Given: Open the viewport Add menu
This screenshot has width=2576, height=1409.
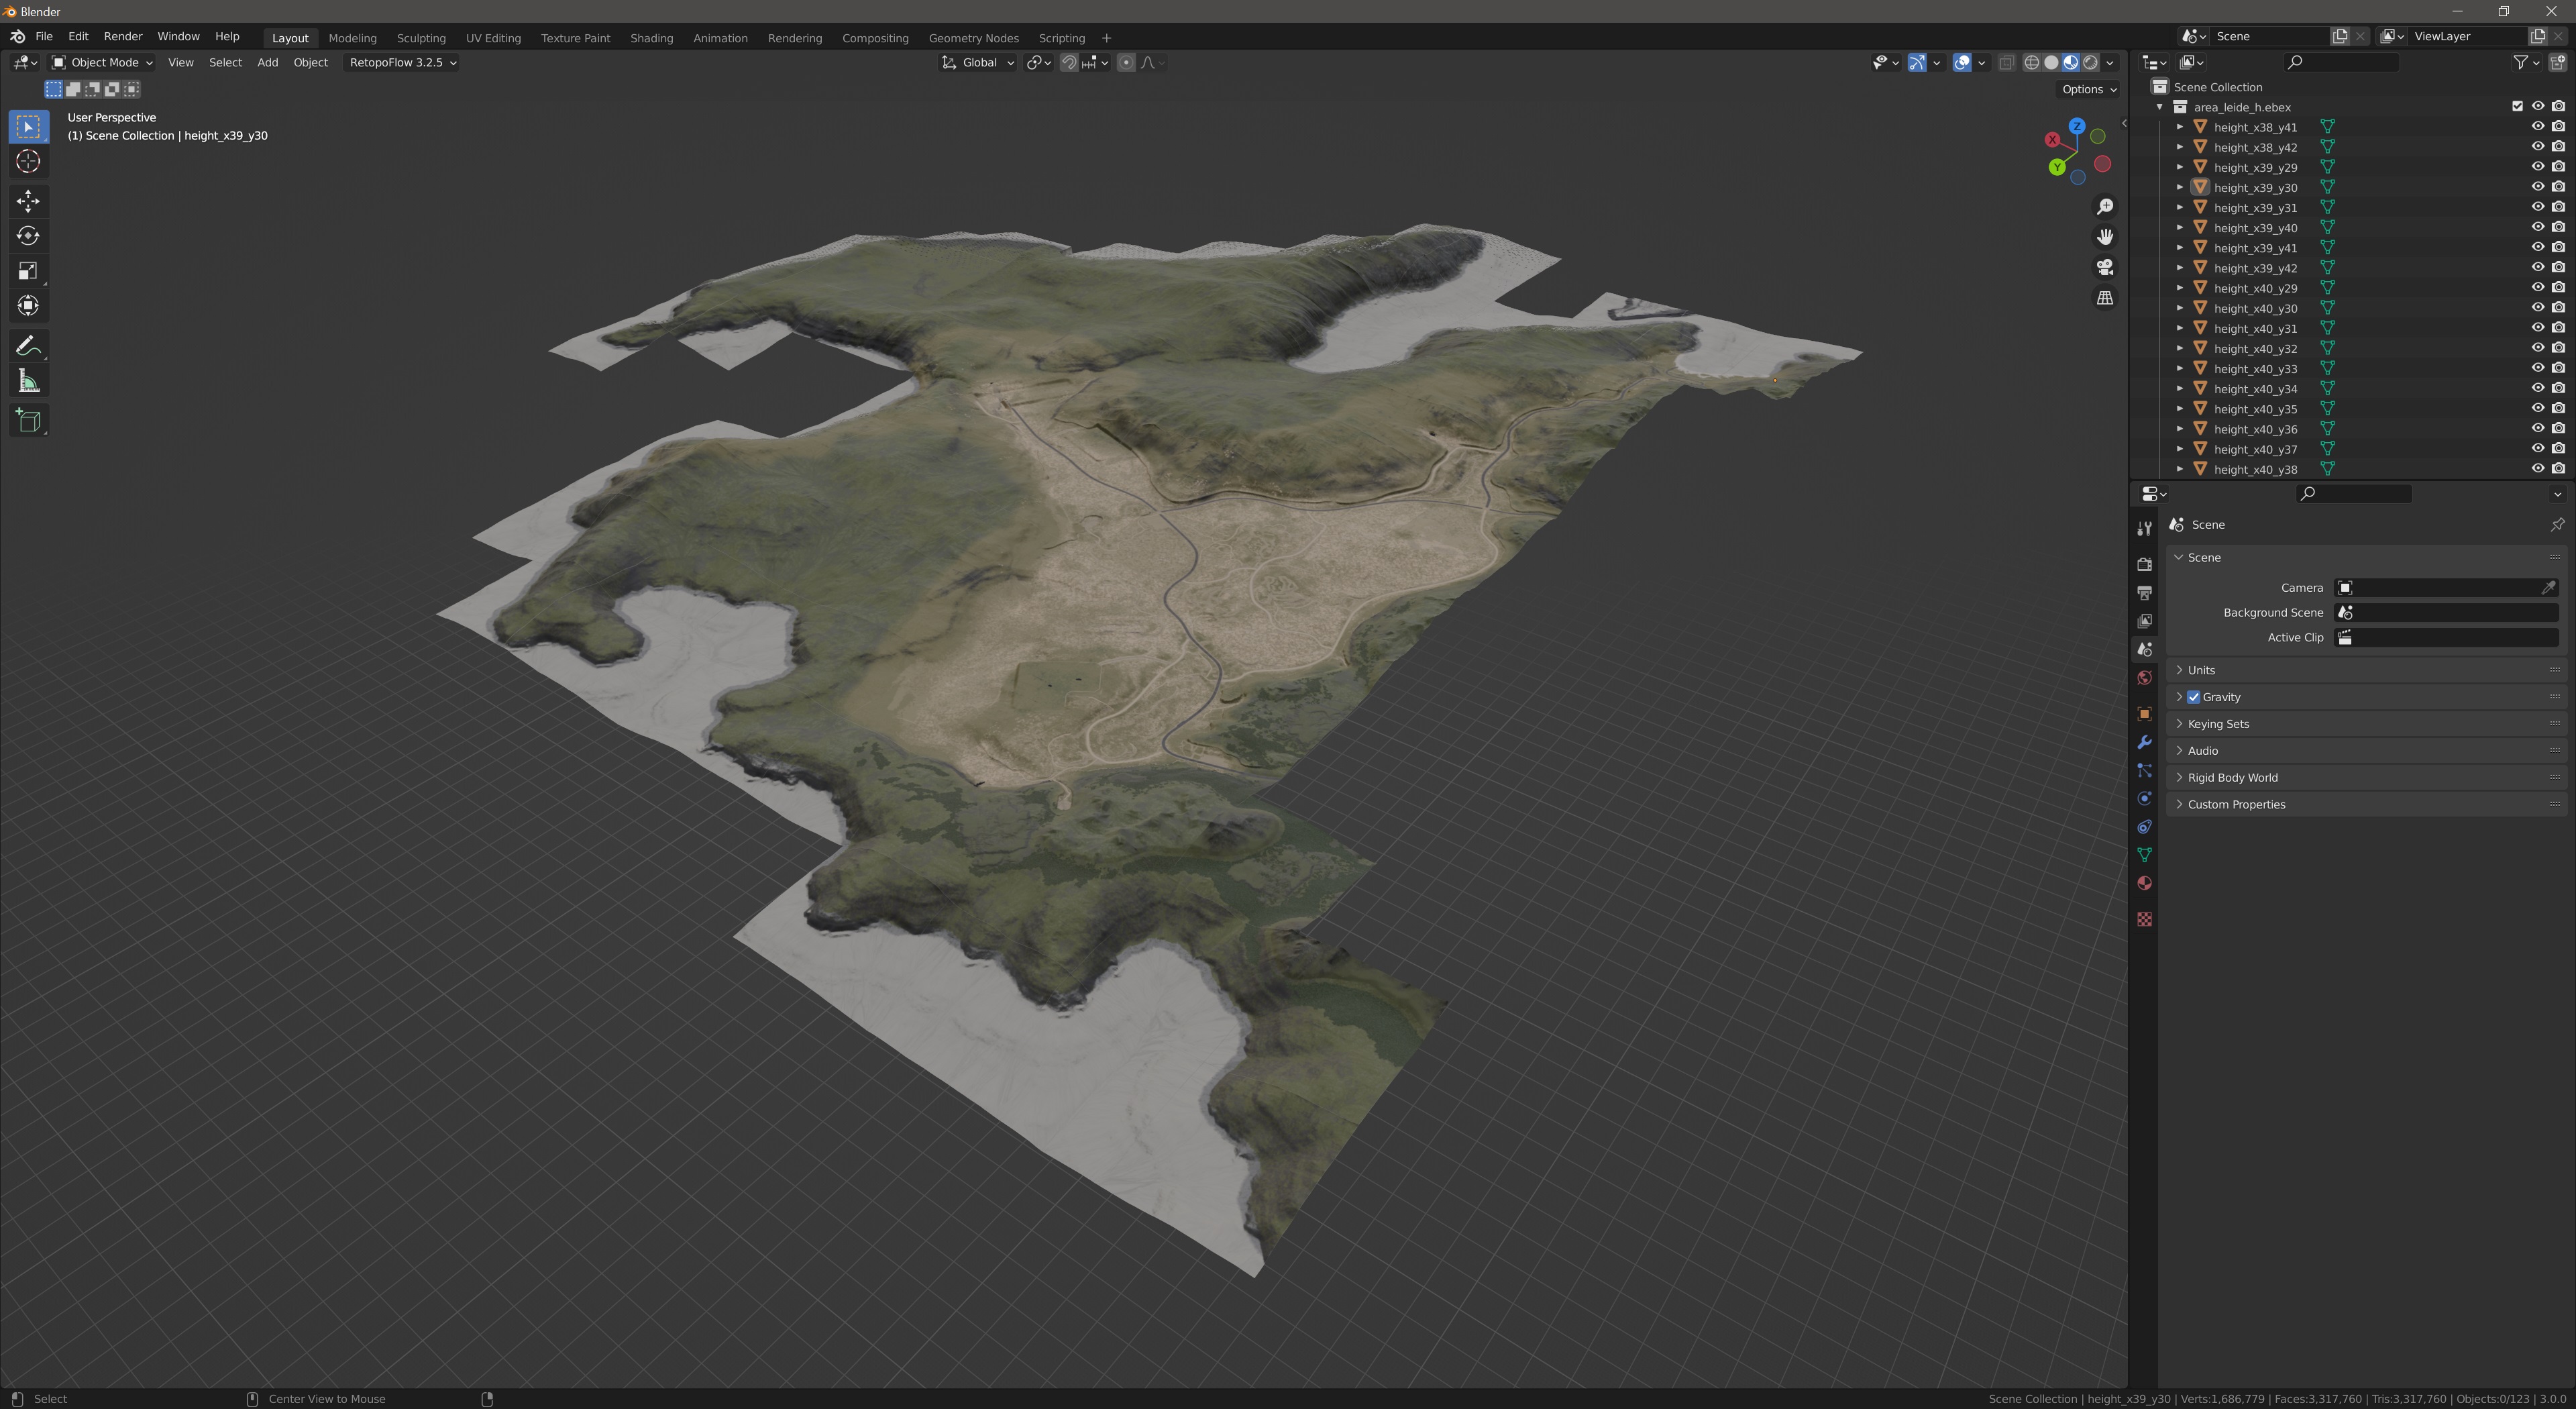Looking at the screenshot, I should (267, 62).
